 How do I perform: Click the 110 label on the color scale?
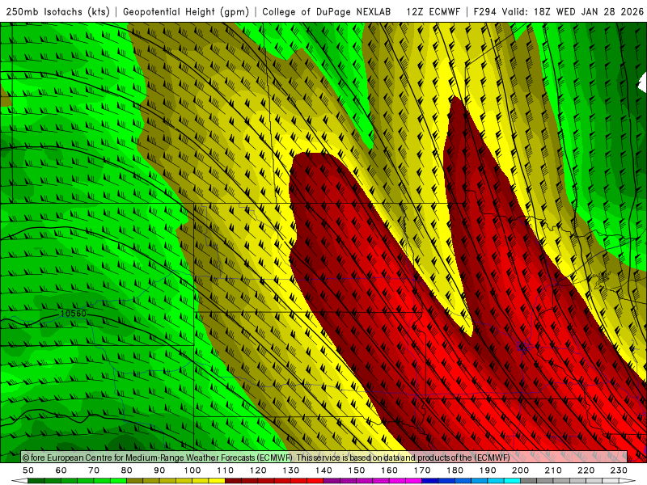pos(226,470)
